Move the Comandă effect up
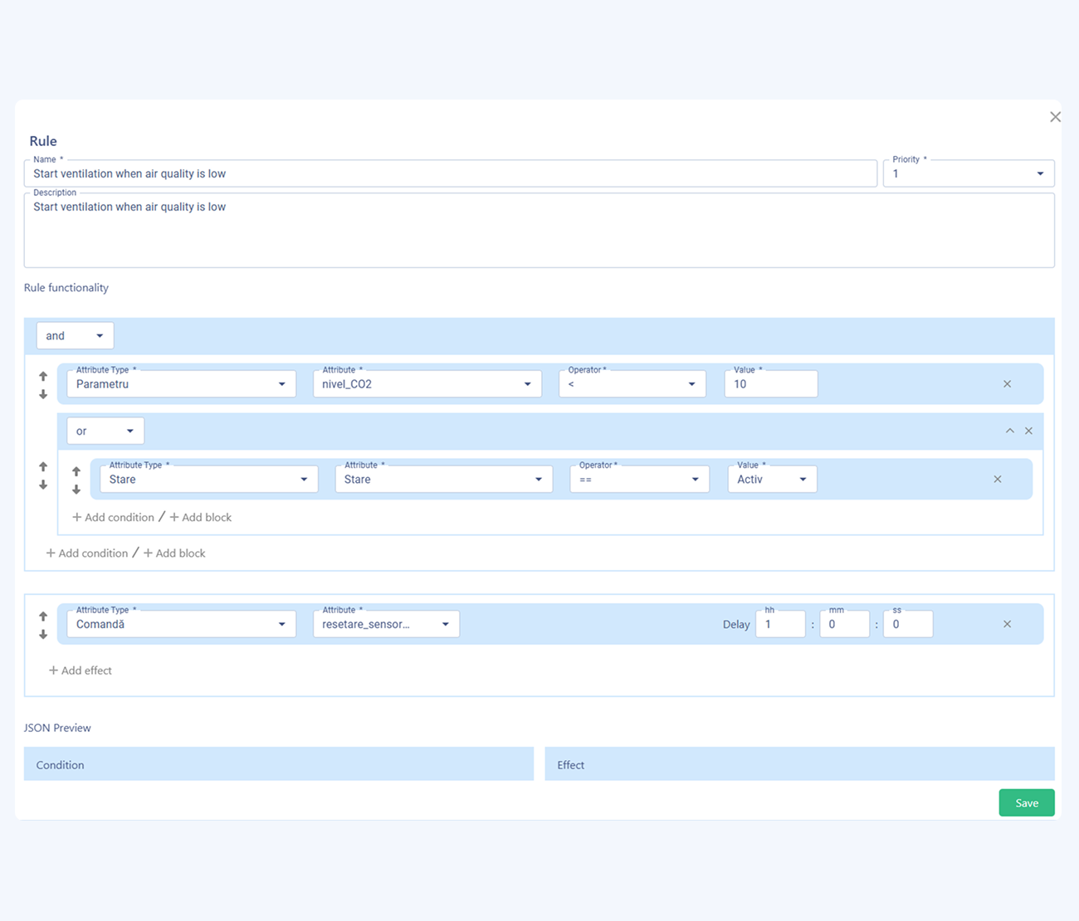The height and width of the screenshot is (921, 1079). point(43,616)
